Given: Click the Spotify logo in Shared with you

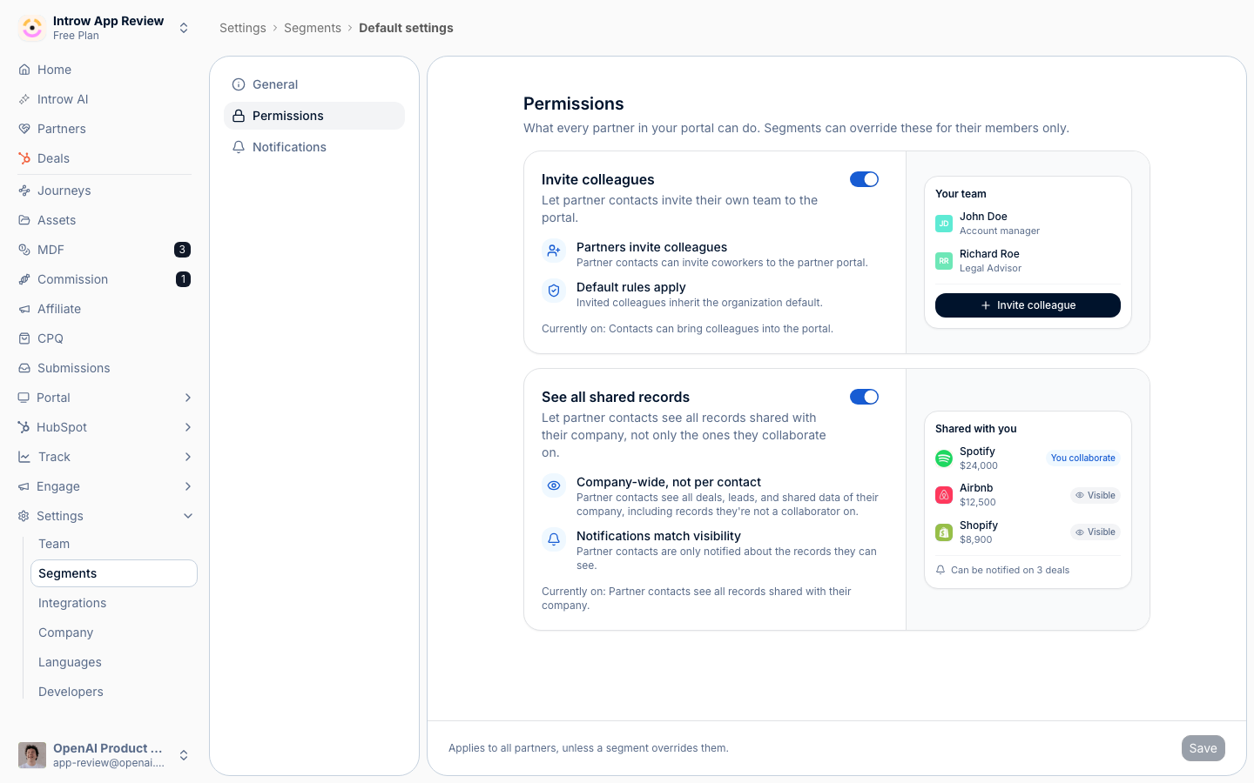Looking at the screenshot, I should (944, 458).
